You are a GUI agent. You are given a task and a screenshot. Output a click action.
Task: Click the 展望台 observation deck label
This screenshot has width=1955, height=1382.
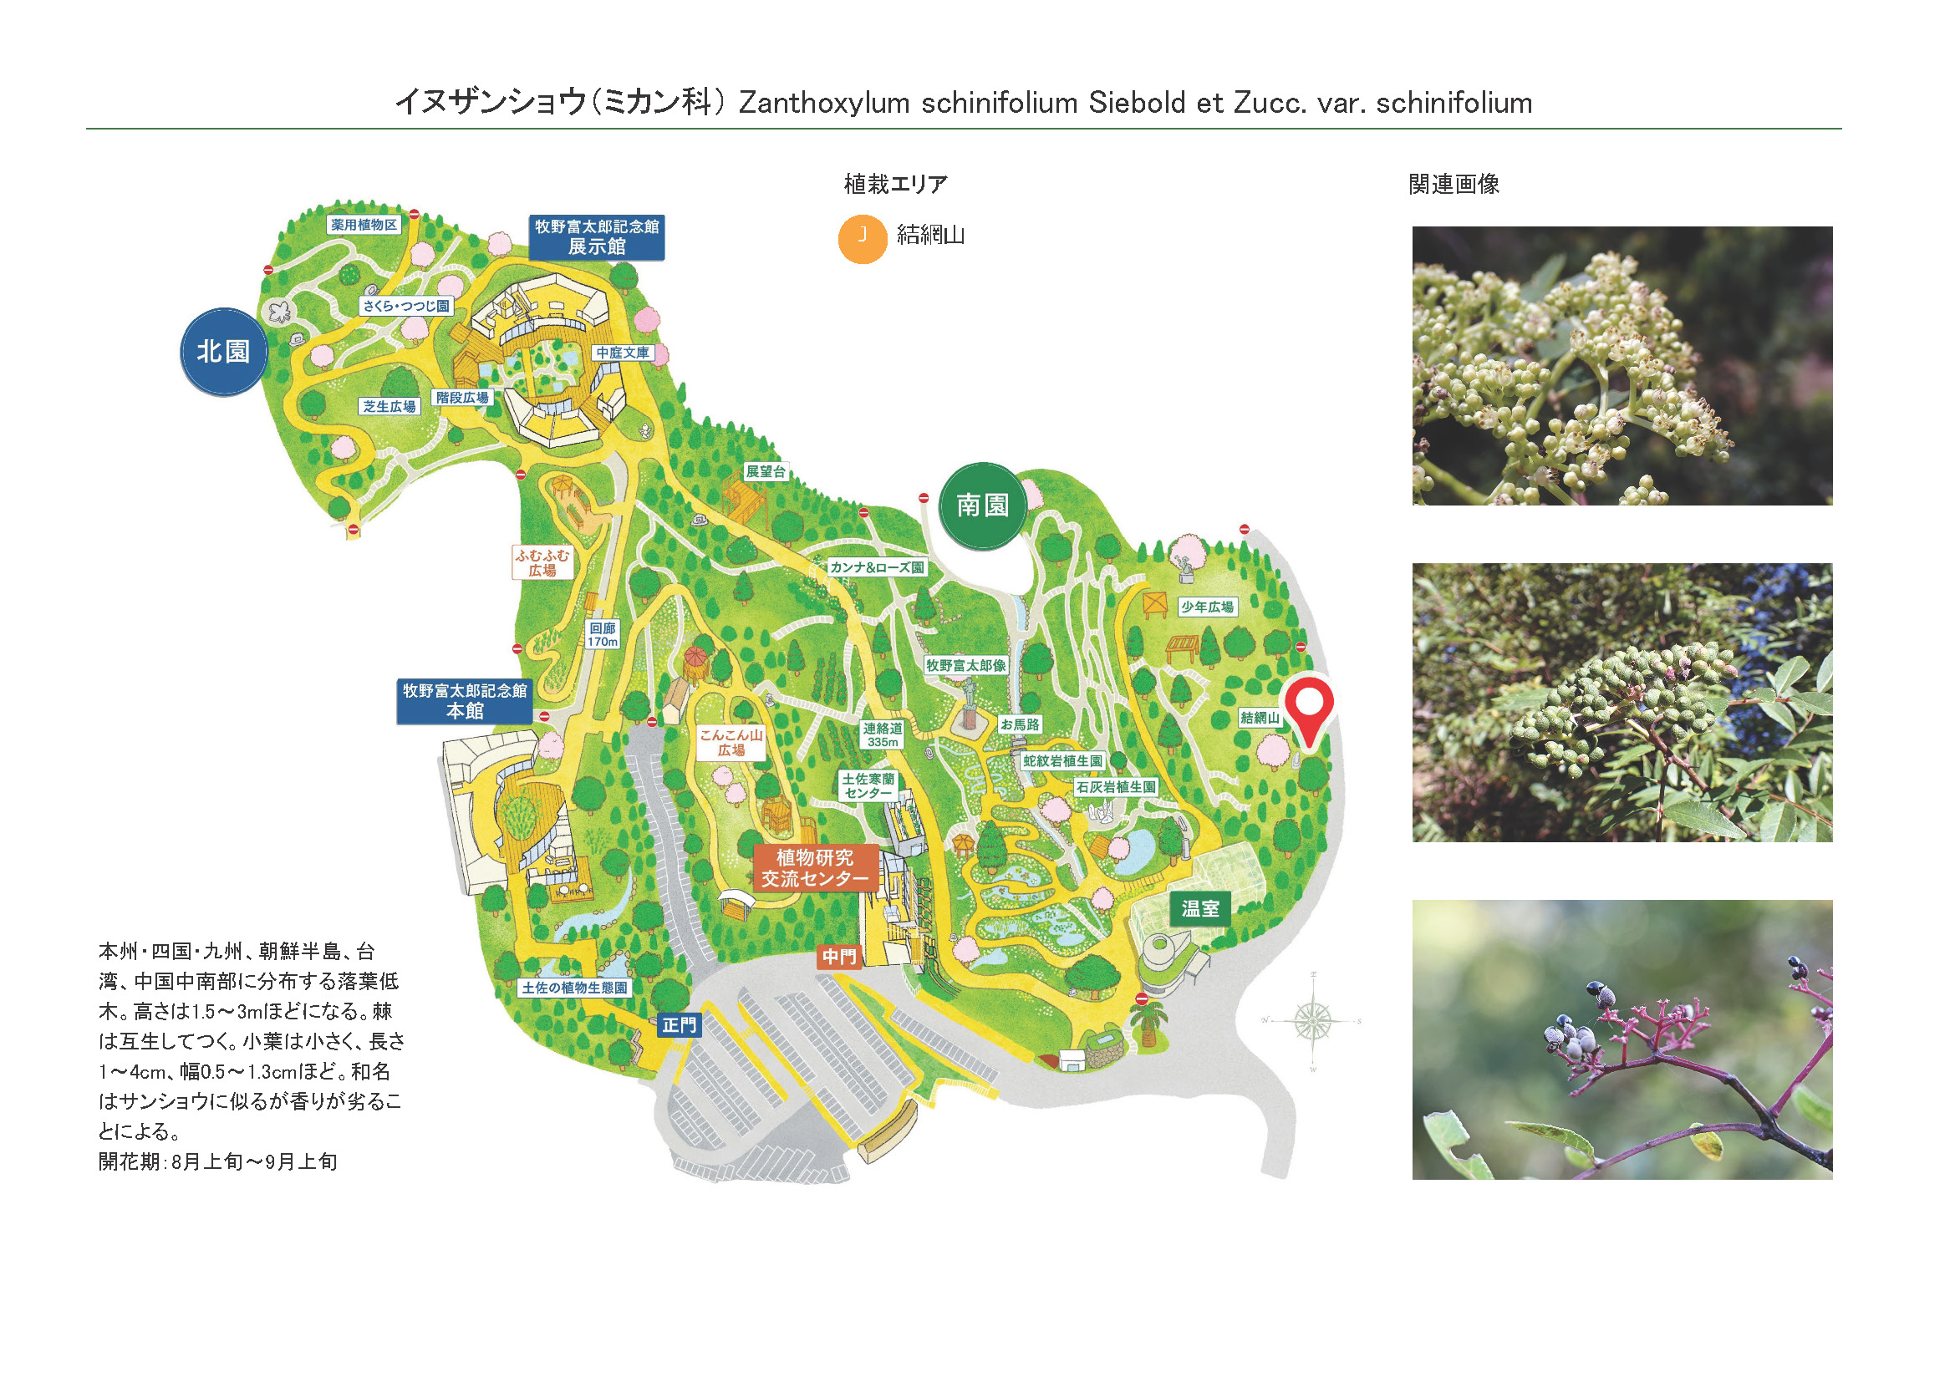766,471
